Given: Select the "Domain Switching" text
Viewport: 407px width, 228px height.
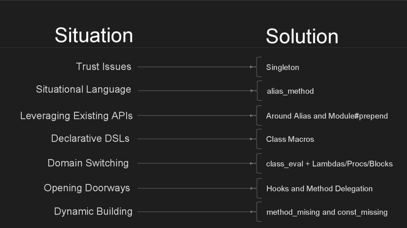Looking at the screenshot, I should 88,163.
